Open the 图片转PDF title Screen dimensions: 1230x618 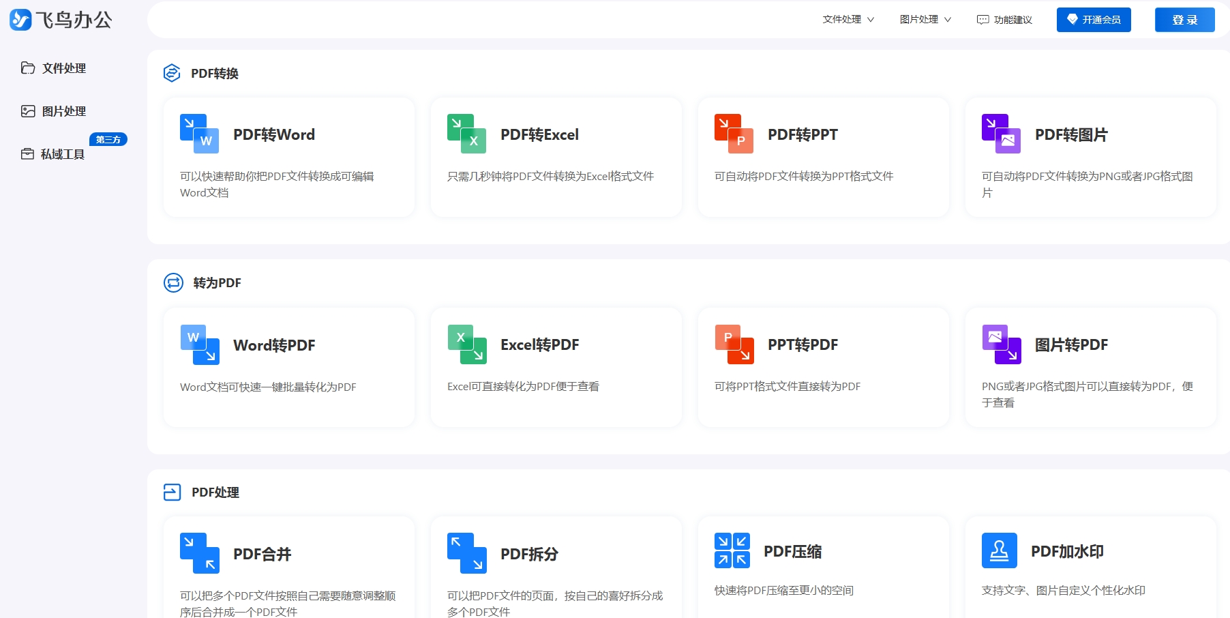coord(1072,345)
